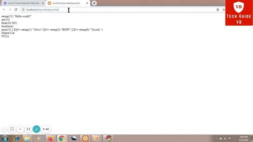Close the Loom browser tab
The height and width of the screenshot is (142, 253).
pos(43,3)
